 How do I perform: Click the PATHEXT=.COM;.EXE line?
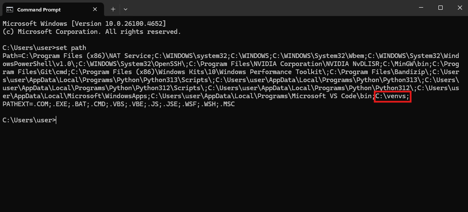(118, 104)
